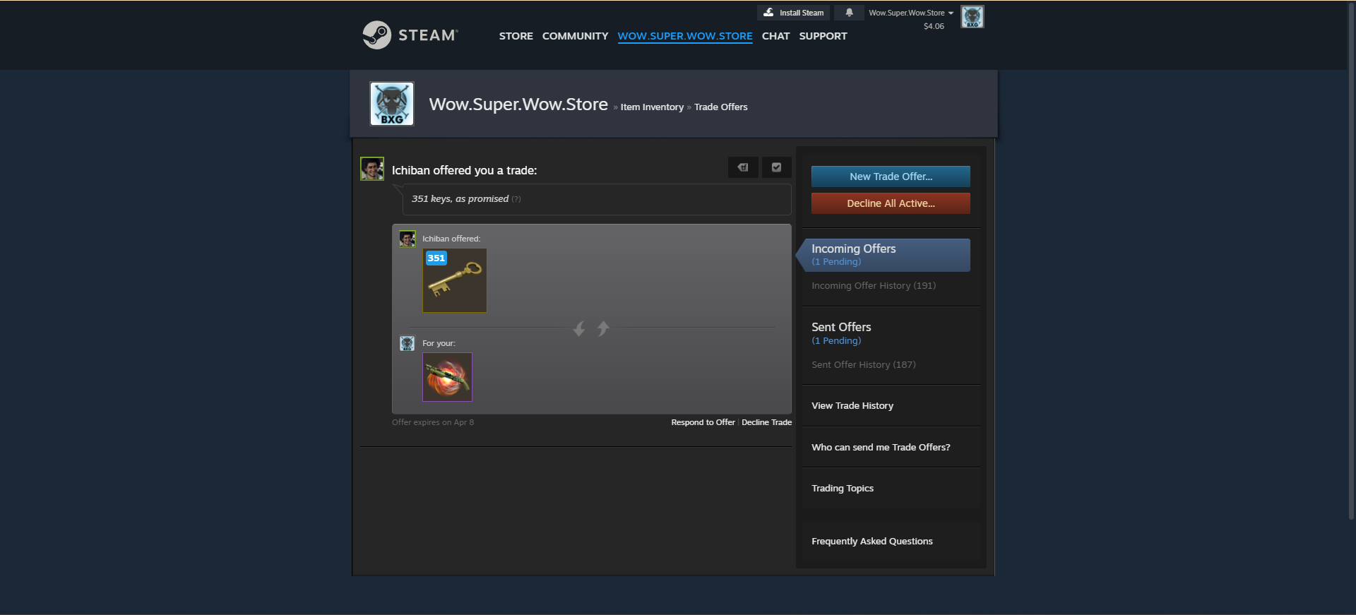
Task: Open the WOW.SUPER.WOW.STORE menu
Action: pos(685,36)
